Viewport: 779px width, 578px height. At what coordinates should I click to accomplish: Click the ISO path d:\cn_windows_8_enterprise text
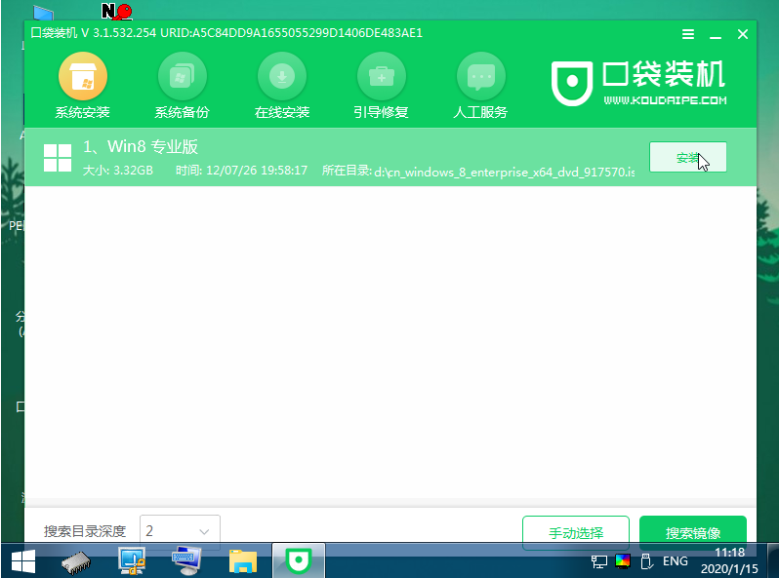click(505, 173)
